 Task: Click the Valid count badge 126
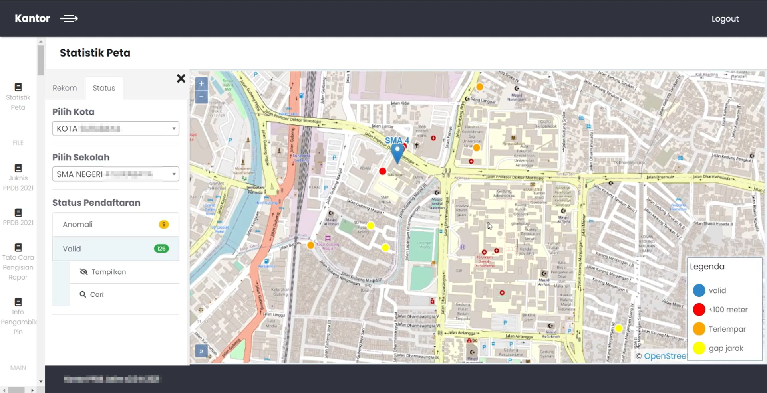161,249
